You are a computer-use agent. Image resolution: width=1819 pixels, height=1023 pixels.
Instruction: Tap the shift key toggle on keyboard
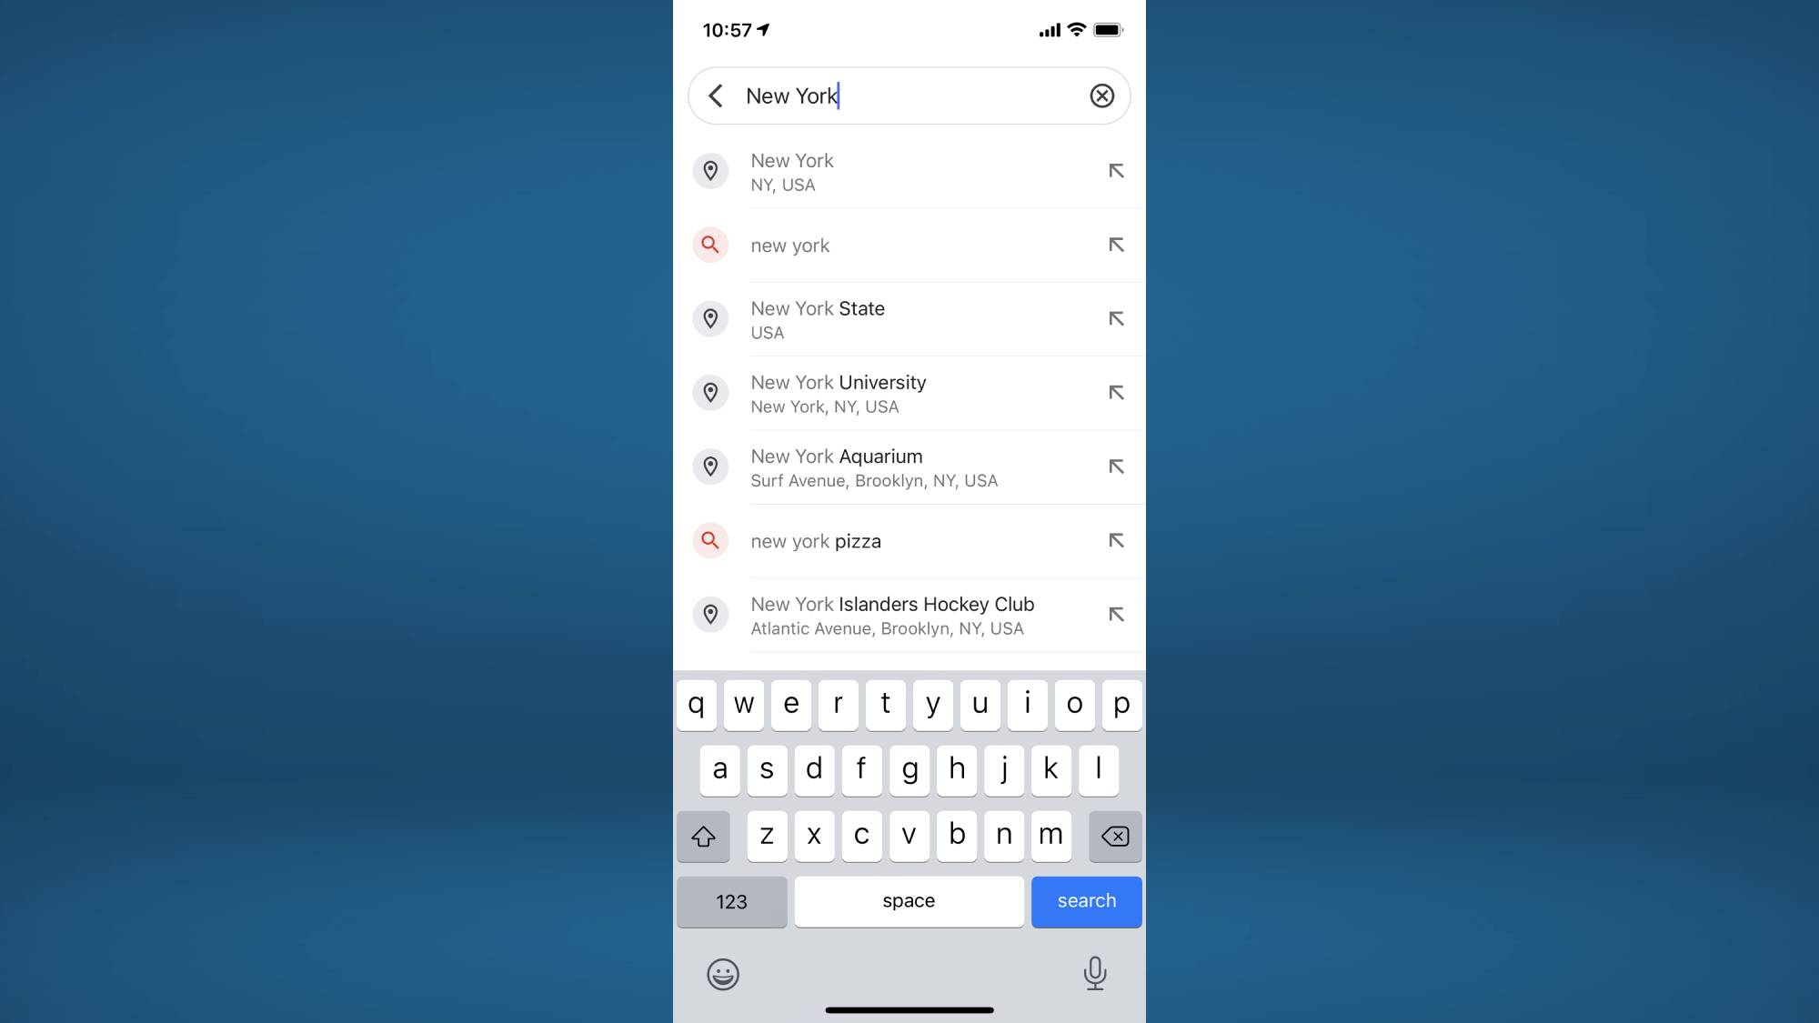(x=703, y=835)
